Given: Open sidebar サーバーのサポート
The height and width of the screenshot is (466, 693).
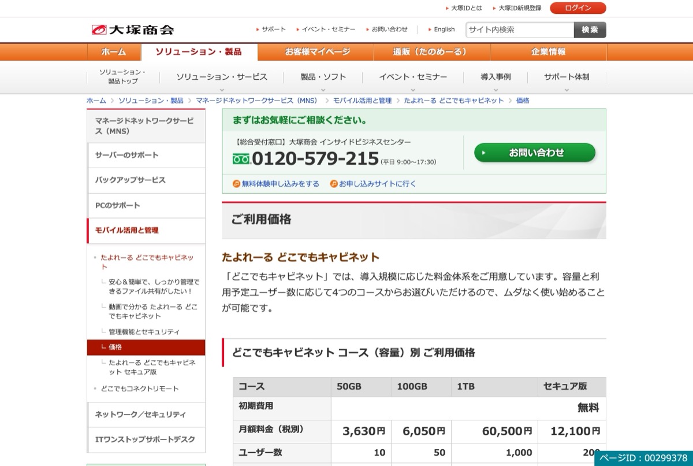Looking at the screenshot, I should tap(146, 155).
